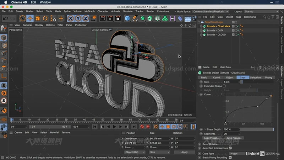Click the Load Preset button
284x160 pixels.
click(211, 138)
